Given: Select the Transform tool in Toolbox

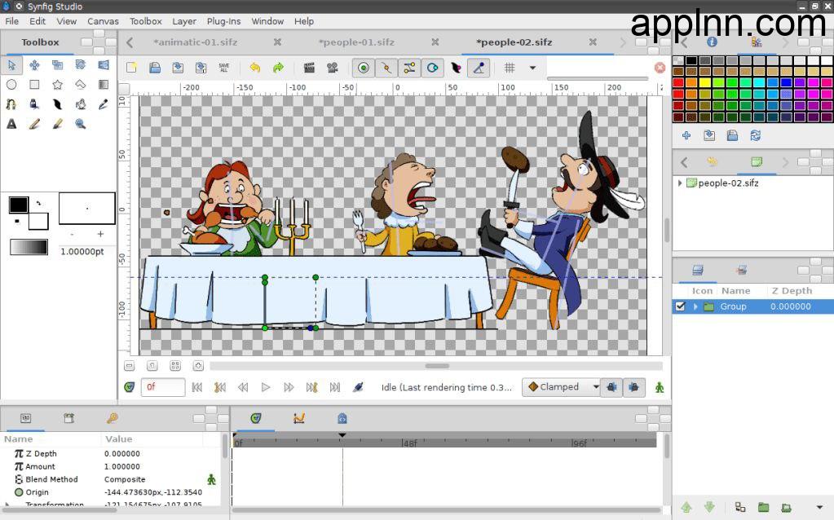Looking at the screenshot, I should point(11,65).
